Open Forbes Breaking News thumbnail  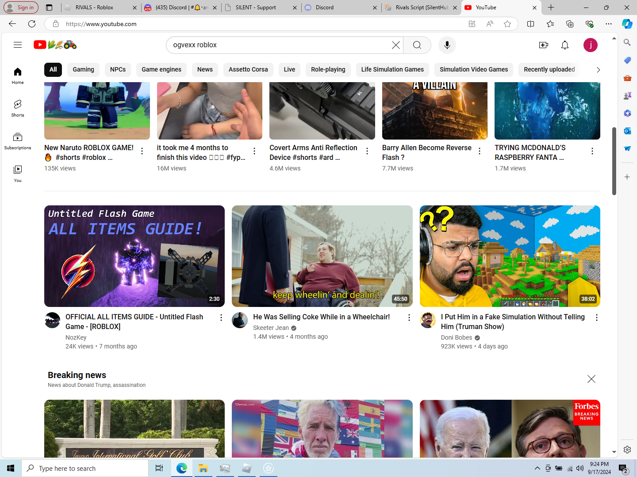click(x=510, y=428)
